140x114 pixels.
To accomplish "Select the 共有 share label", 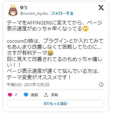I will tap(54, 95).
